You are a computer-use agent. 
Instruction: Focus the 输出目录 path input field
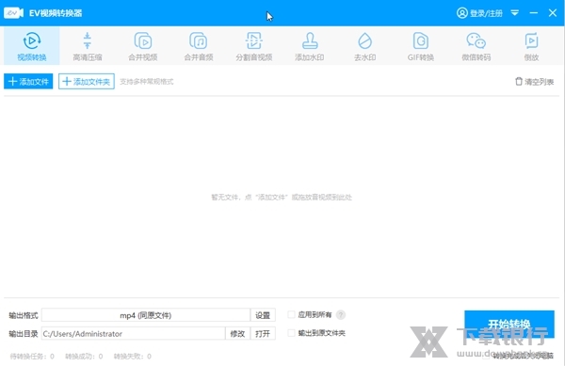134,334
